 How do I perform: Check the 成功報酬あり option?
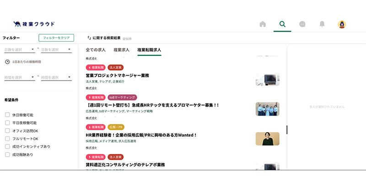(7, 155)
